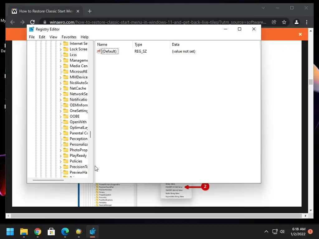319x239 pixels.
Task: Sort values by Data column header
Action: 215,45
